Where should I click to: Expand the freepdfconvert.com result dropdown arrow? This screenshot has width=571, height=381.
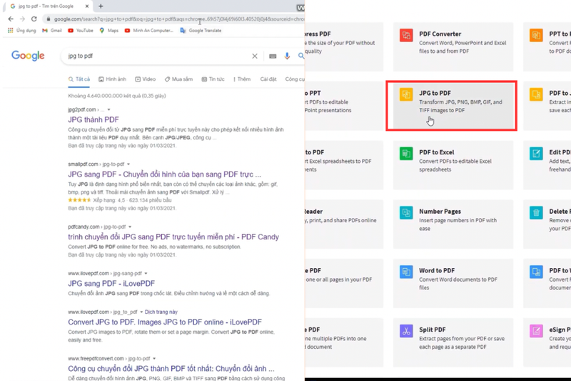(x=154, y=359)
